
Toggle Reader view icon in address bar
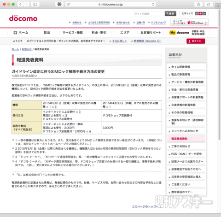point(69,4)
